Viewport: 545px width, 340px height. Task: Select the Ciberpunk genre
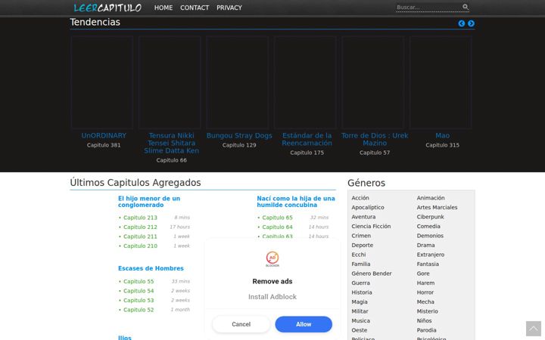tap(430, 217)
